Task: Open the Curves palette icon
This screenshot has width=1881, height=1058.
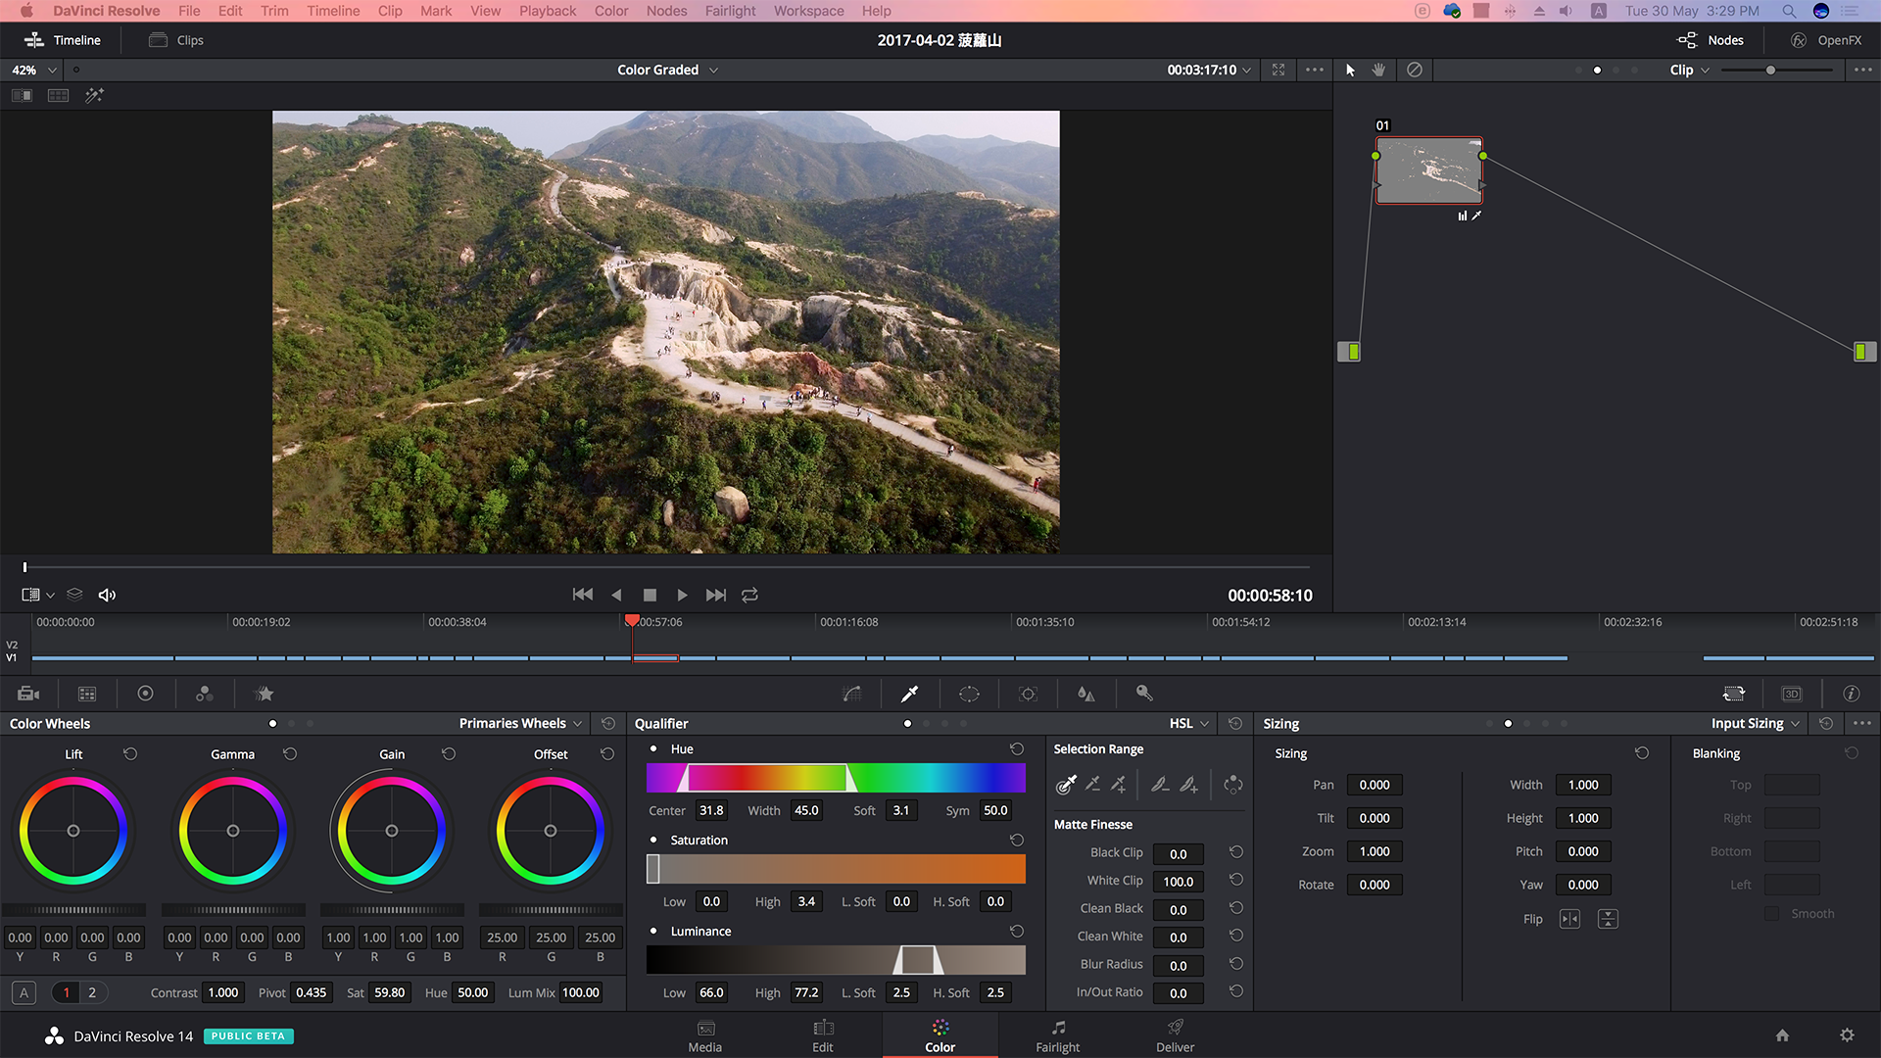Action: (x=851, y=694)
